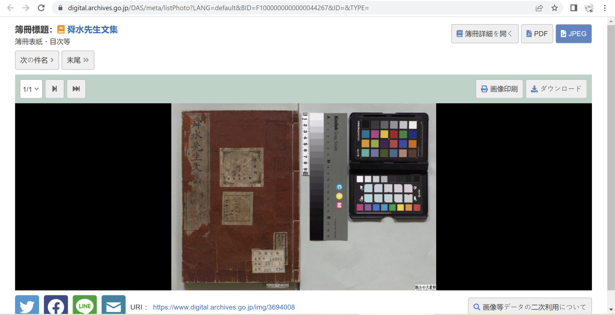Jump to last image button
The height and width of the screenshot is (315, 615).
76,89
